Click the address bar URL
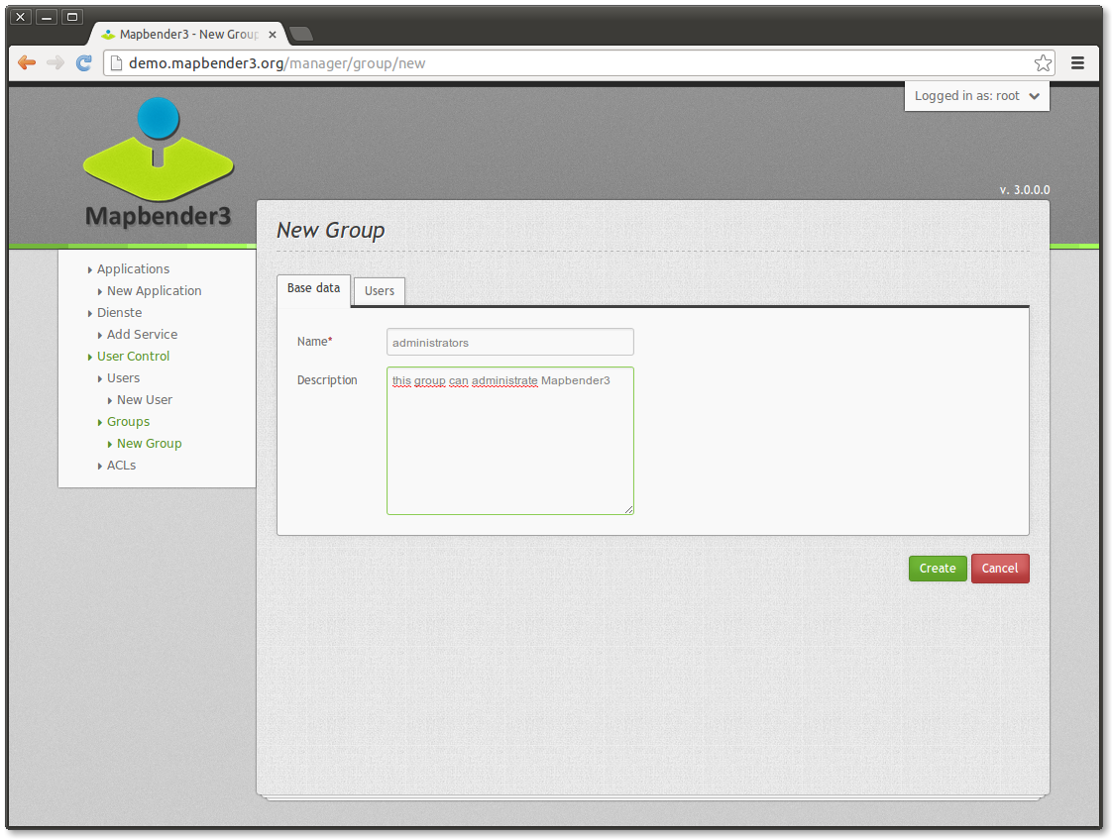This screenshot has width=1112, height=839. [277, 63]
